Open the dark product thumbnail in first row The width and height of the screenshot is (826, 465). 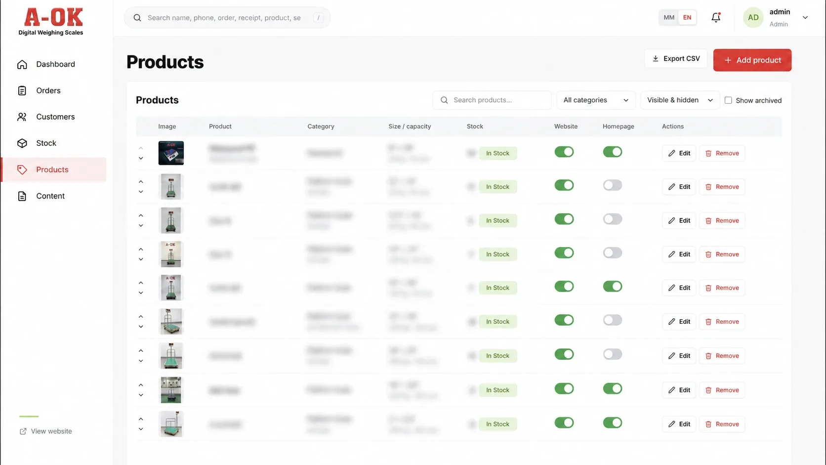[171, 153]
